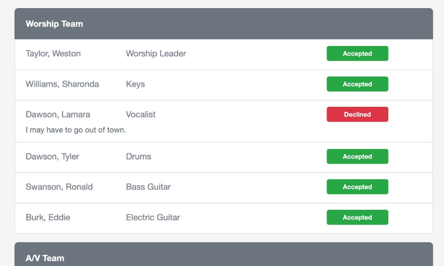Screen dimensions: 444x266
Task: Click the out of town decline note
Action: click(76, 130)
